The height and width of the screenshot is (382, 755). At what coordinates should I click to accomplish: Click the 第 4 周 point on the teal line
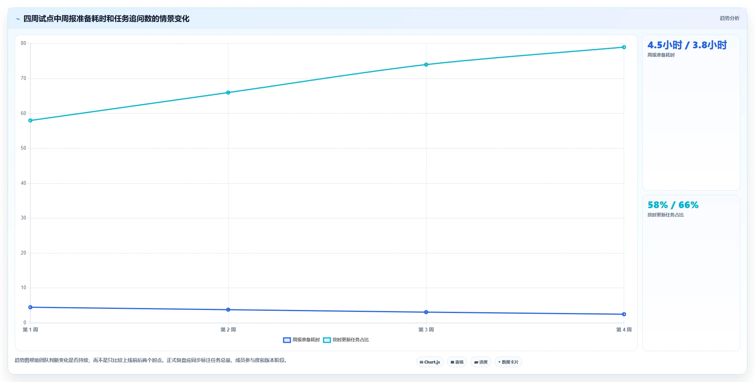point(624,47)
